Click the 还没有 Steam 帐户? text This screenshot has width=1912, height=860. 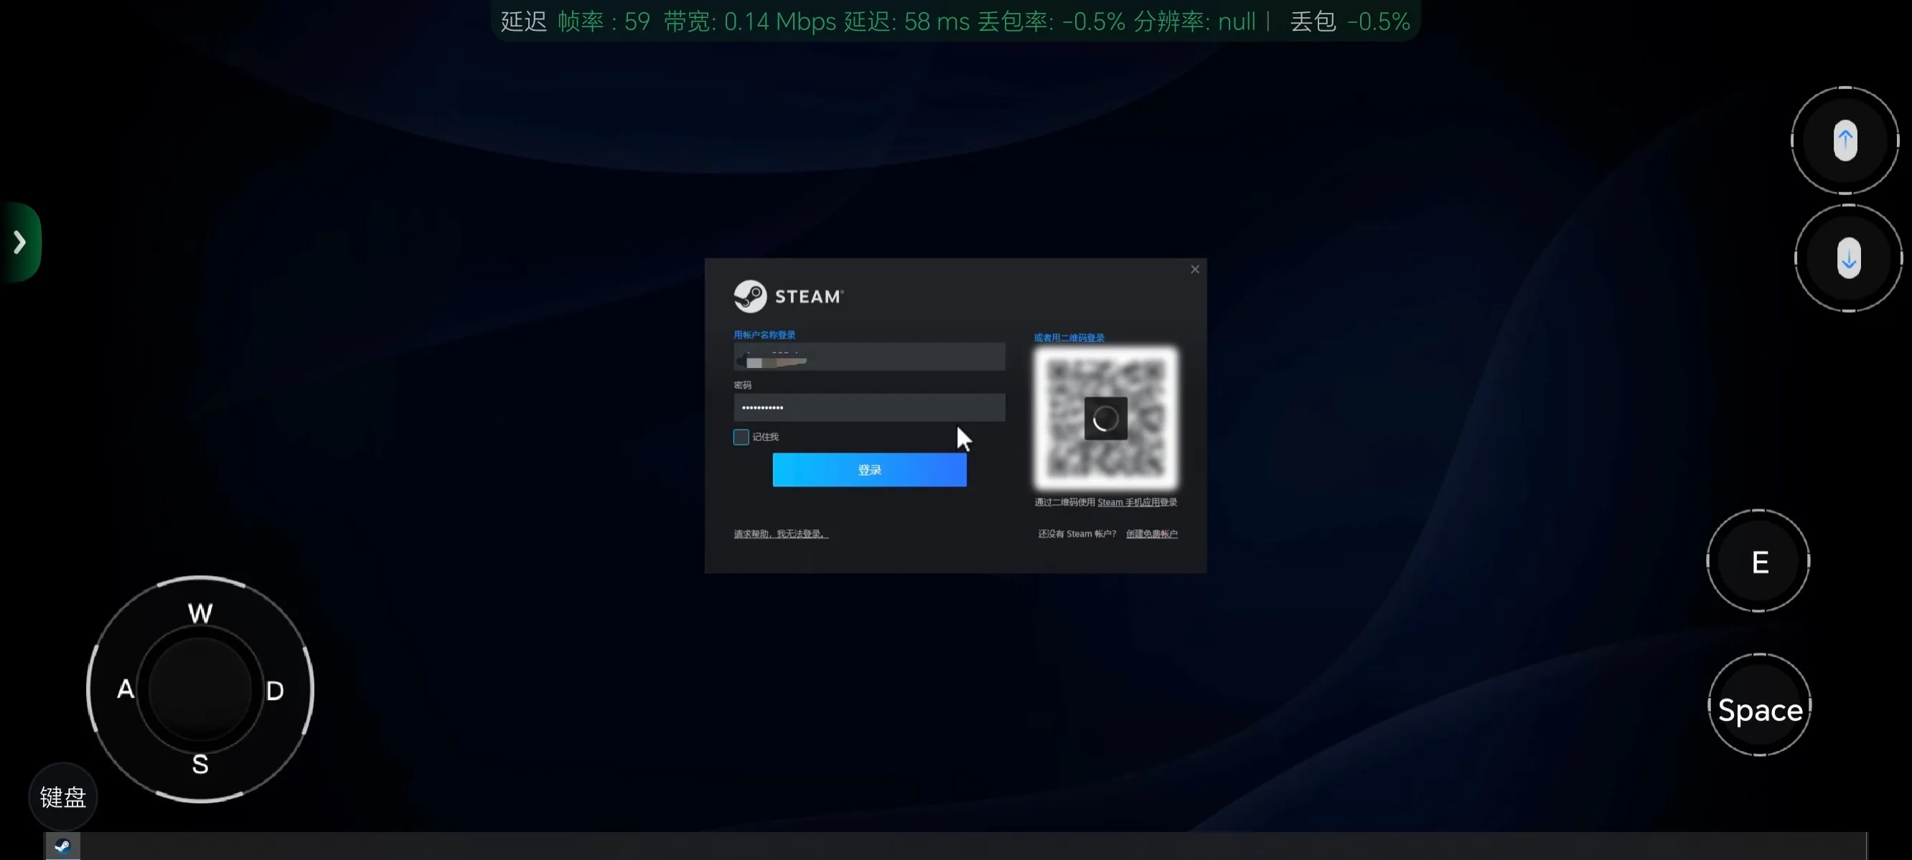pos(1077,534)
